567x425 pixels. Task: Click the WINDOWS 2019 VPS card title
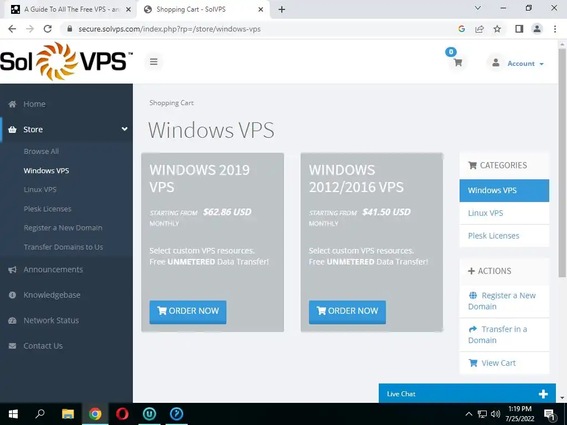point(199,179)
